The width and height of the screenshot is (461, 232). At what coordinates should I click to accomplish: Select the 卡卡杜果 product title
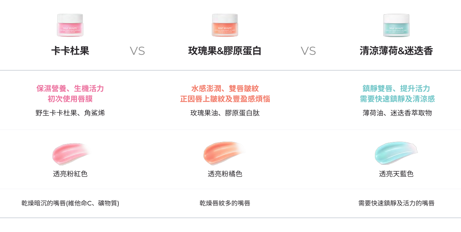tap(70, 51)
